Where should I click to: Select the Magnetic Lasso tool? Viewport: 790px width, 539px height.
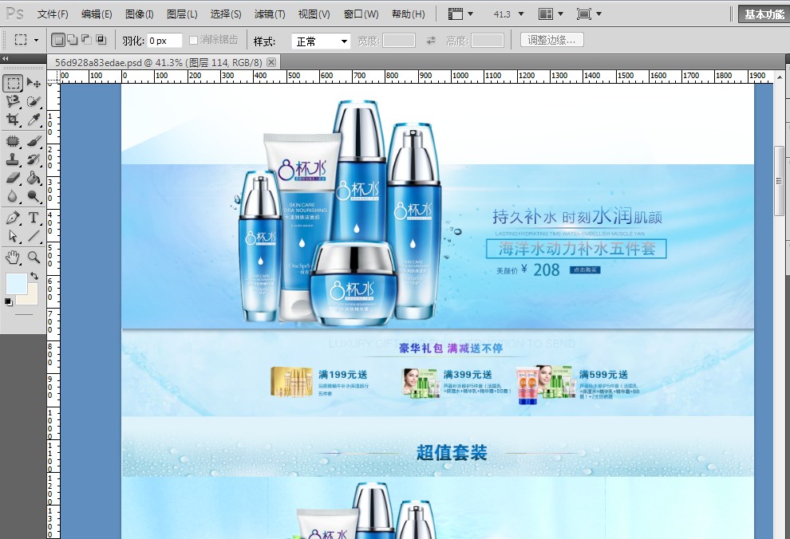pos(13,101)
